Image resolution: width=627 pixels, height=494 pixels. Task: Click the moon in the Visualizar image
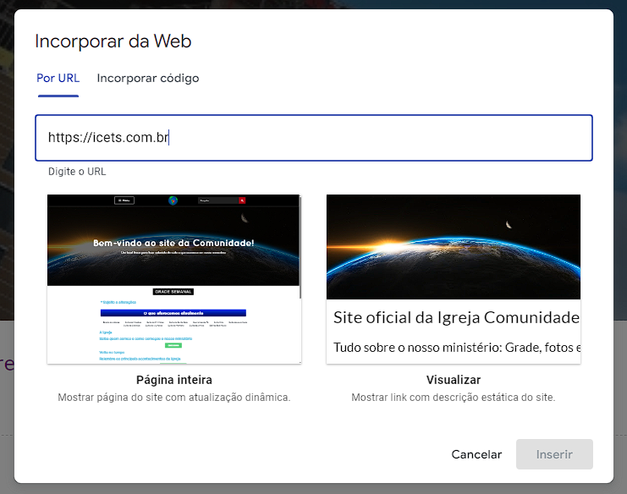[x=508, y=225]
